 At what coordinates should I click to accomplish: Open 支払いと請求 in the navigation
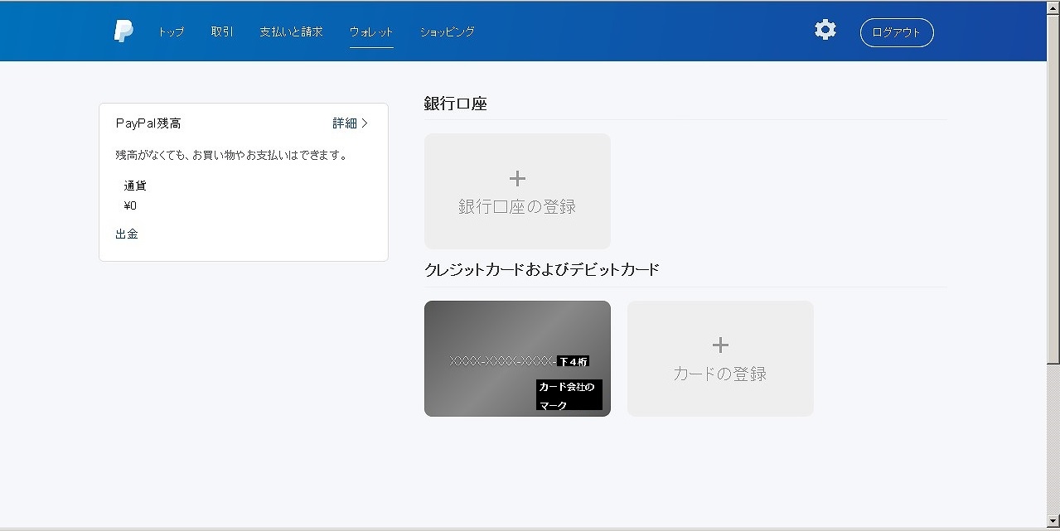tap(291, 32)
